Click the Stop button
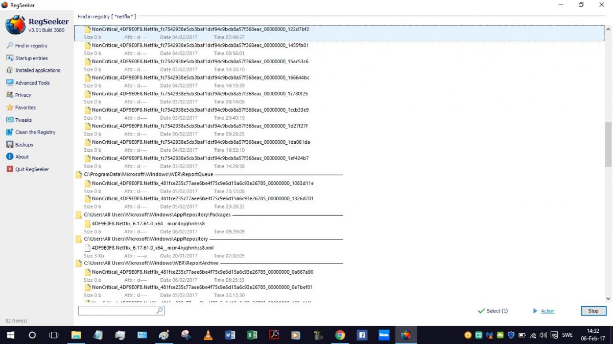 point(593,311)
